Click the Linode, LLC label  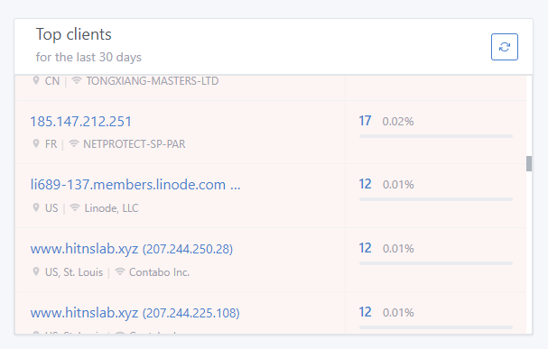[111, 208]
